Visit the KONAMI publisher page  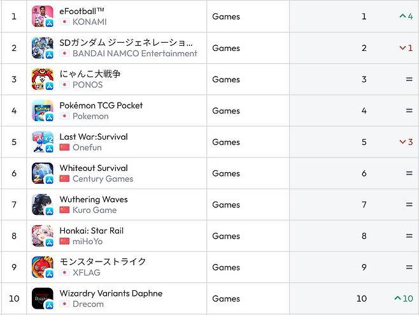coord(89,22)
